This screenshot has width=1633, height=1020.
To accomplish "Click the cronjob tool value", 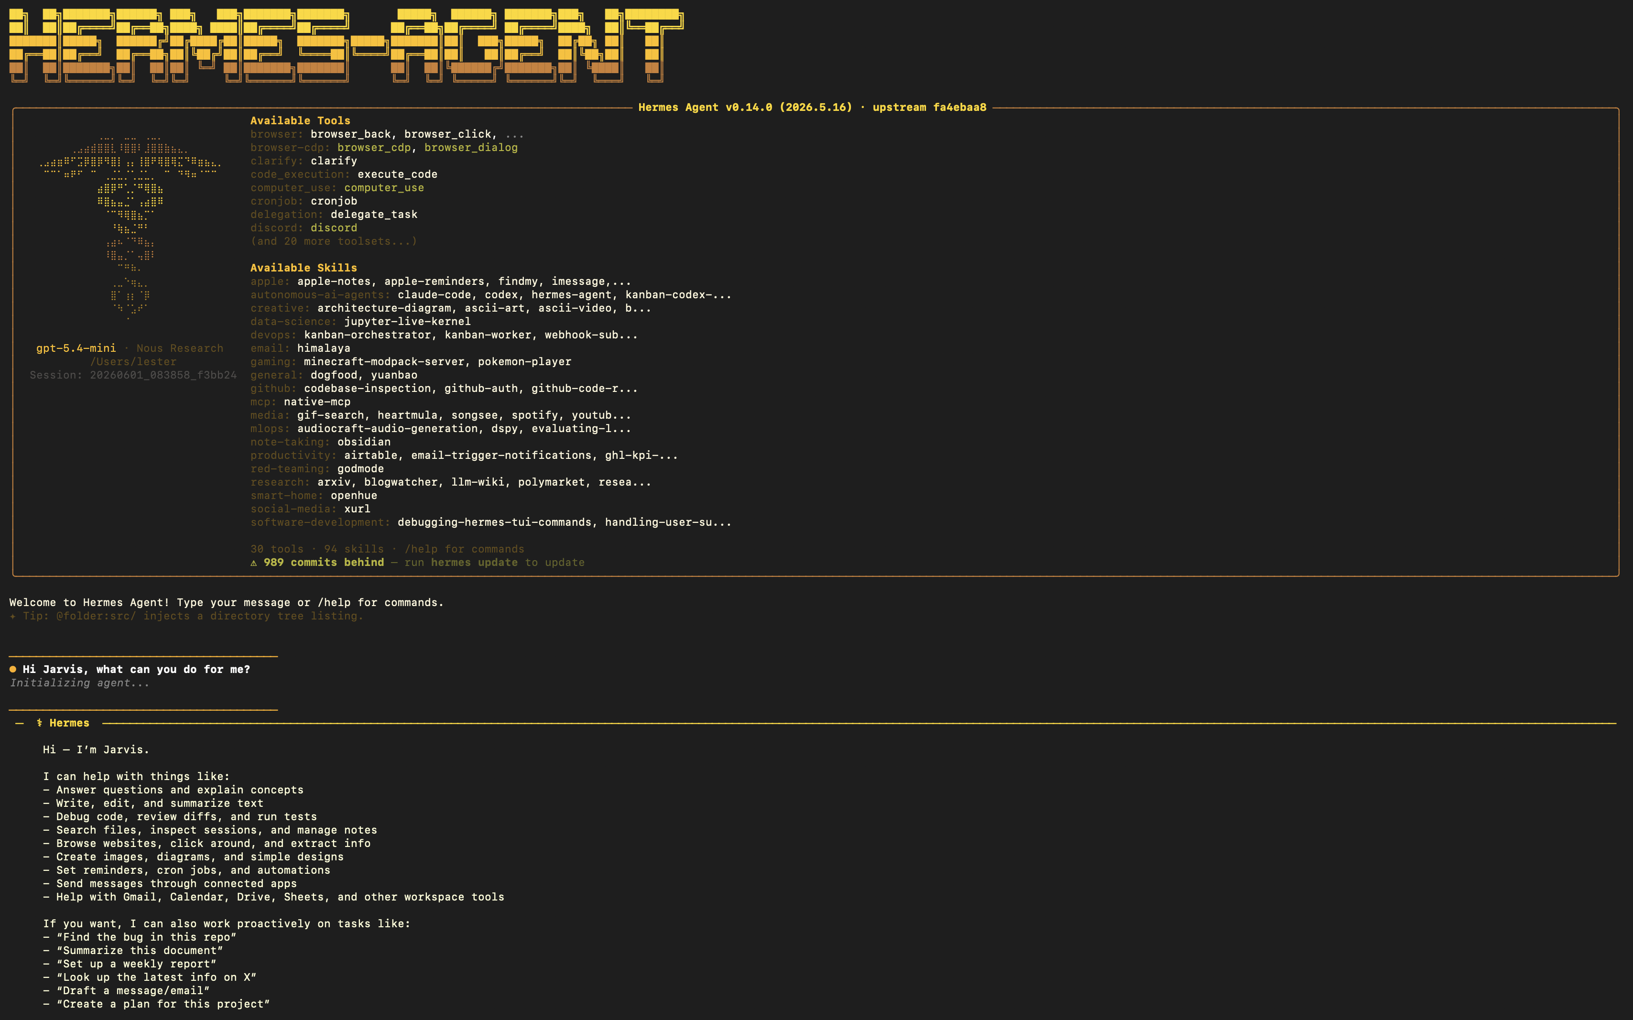I will point(334,201).
